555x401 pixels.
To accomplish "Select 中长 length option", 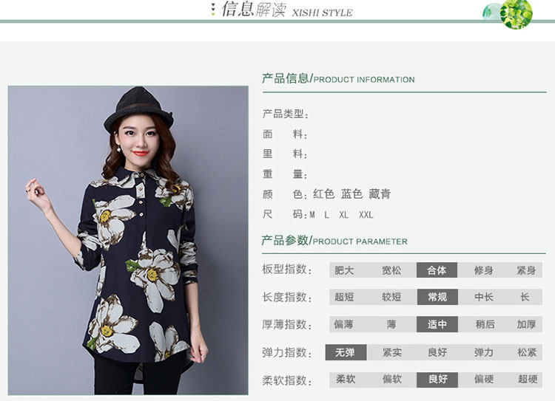I will coord(484,297).
